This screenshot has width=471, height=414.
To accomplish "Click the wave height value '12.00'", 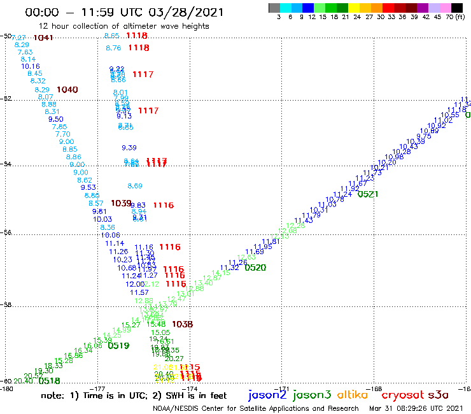I will tap(135, 284).
